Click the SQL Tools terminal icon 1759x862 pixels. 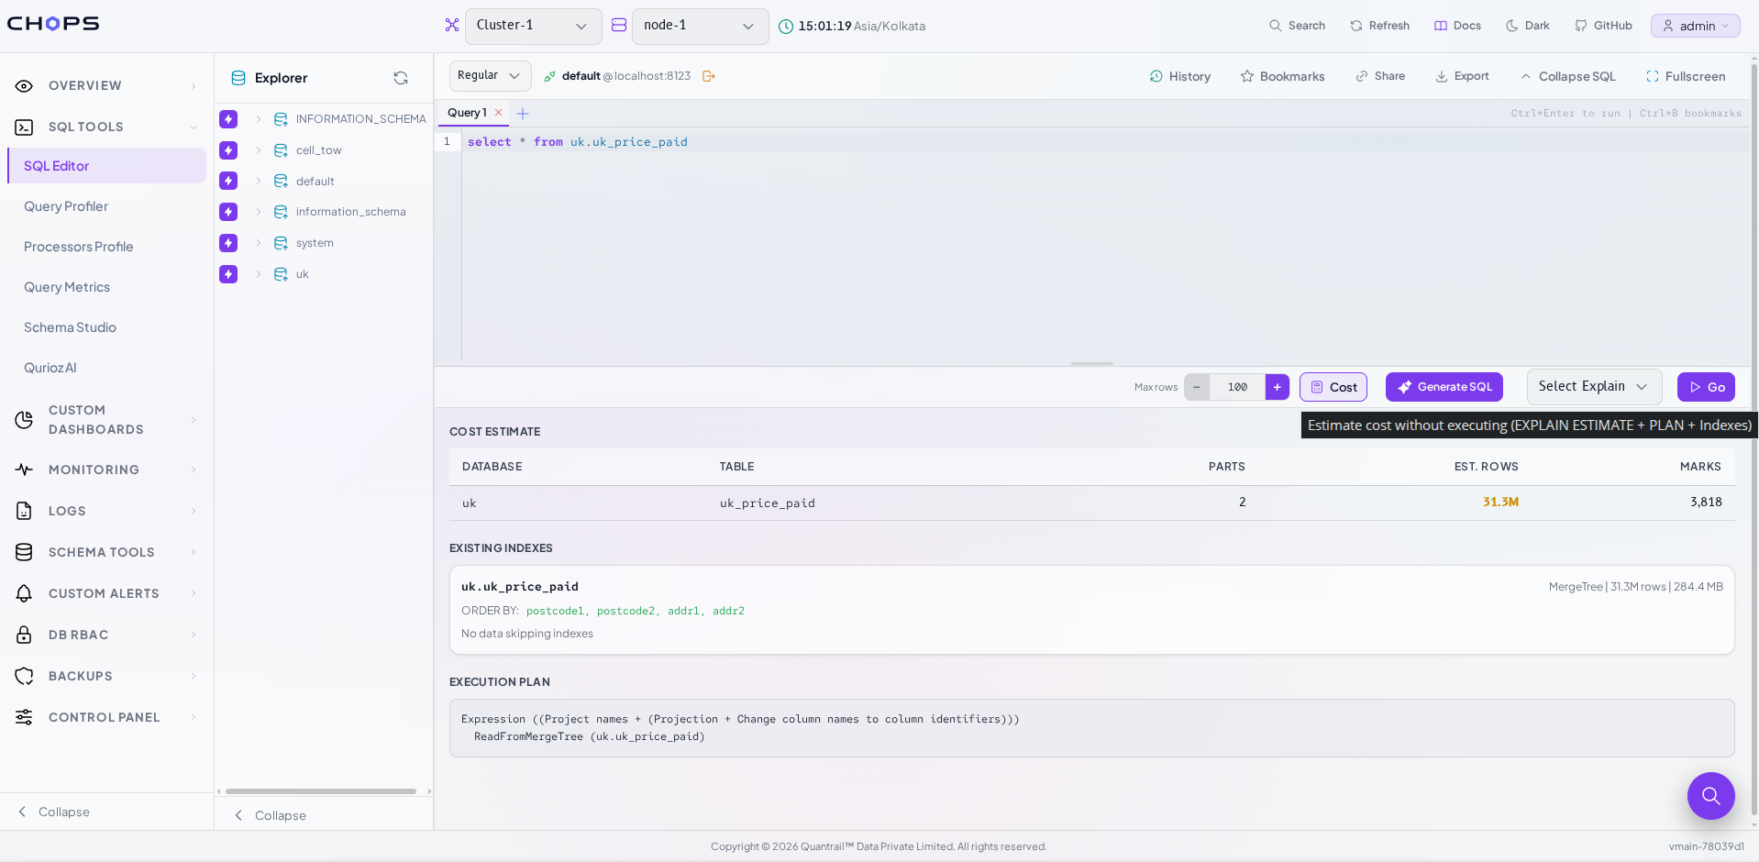coord(24,127)
